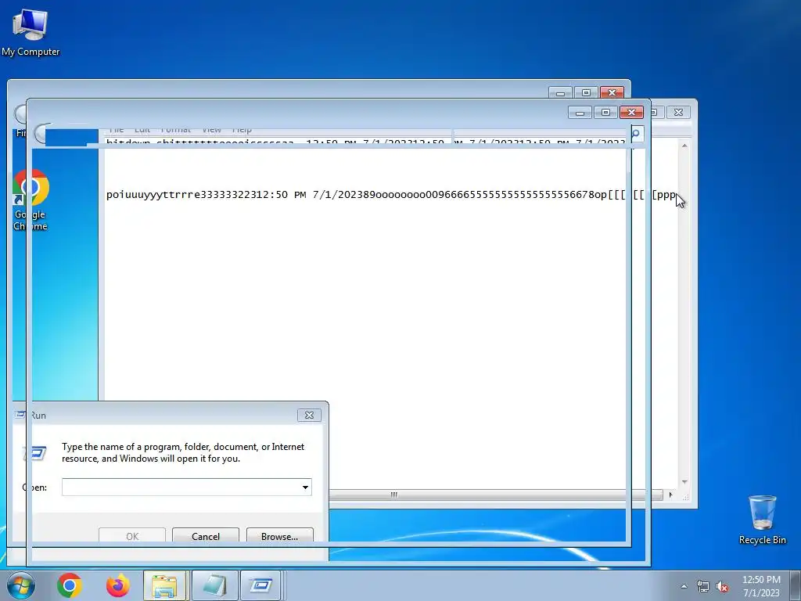Image resolution: width=801 pixels, height=601 pixels.
Task: Click the vertical scrollbar up arrow
Action: point(684,146)
